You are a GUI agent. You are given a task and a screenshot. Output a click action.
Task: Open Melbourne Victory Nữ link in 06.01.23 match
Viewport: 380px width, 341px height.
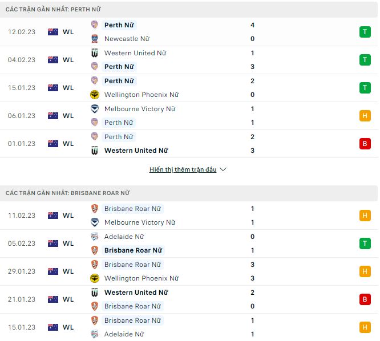[x=140, y=109]
